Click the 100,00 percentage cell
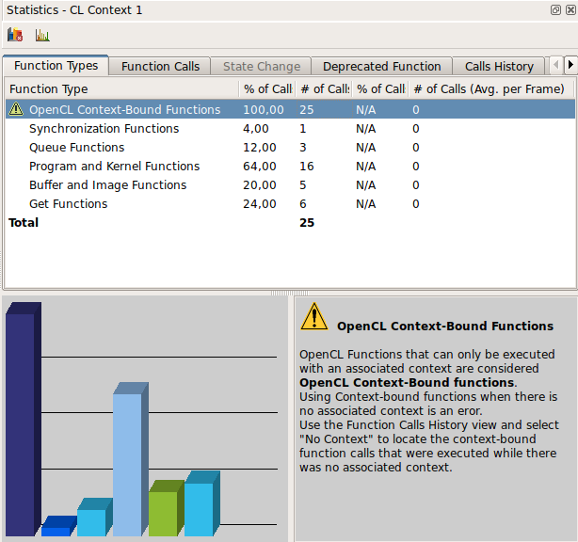578x542 pixels. [264, 109]
